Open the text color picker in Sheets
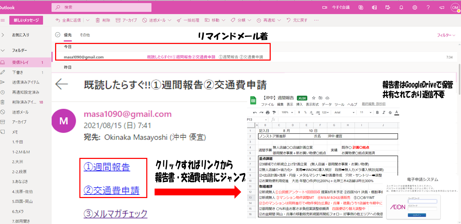 (397, 113)
